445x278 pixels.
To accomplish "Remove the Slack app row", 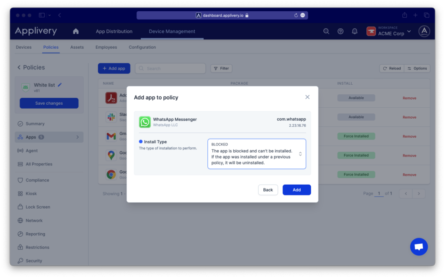I will tap(409, 117).
